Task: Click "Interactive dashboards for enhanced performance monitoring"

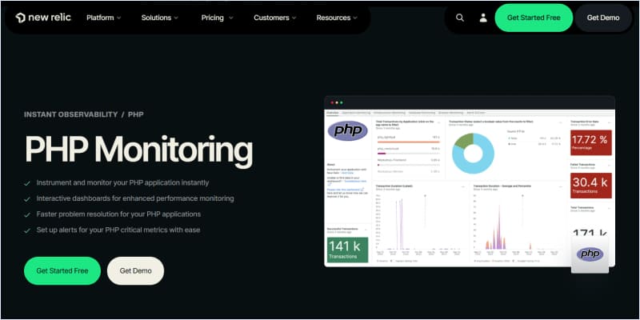Action: click(x=135, y=198)
